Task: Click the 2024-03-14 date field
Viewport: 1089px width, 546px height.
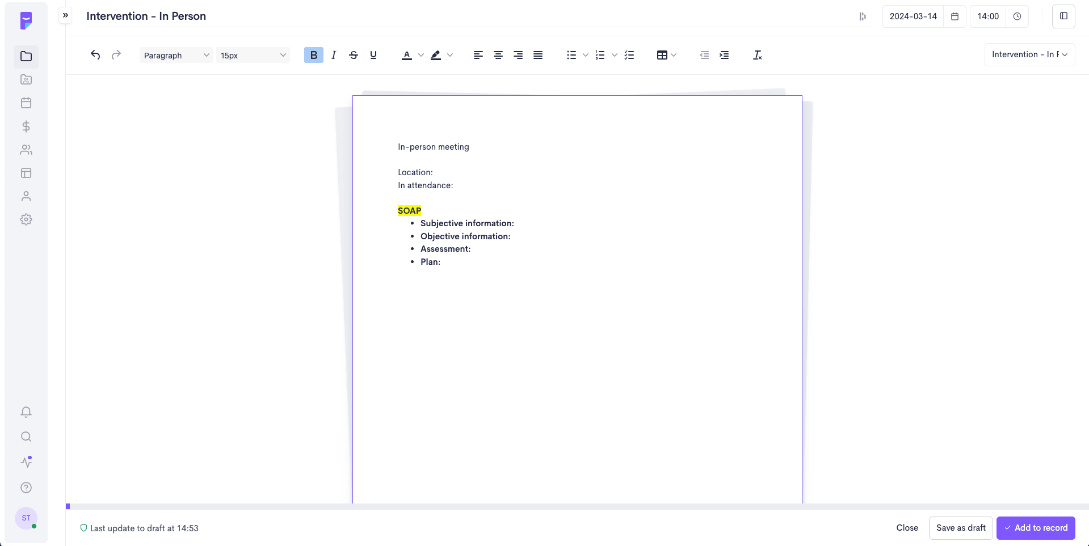Action: pos(913,16)
